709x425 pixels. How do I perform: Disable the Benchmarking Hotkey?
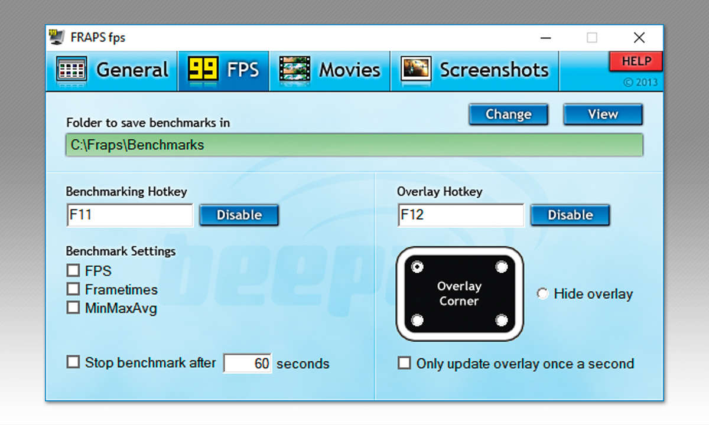point(239,215)
